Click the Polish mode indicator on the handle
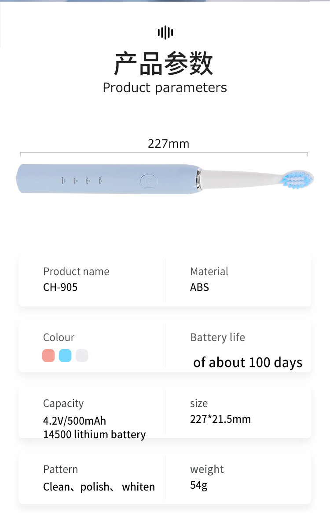Viewport: 330px width, 520px height. coord(88,180)
